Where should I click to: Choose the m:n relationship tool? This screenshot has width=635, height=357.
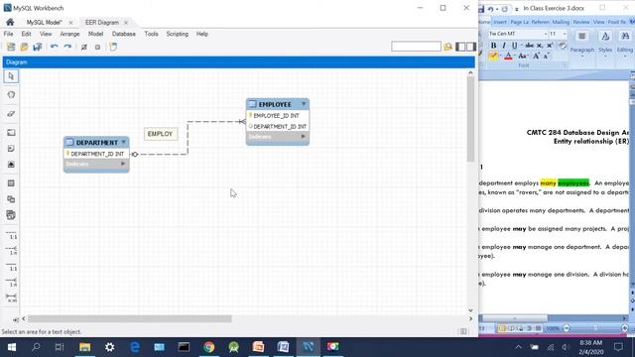click(x=11, y=297)
